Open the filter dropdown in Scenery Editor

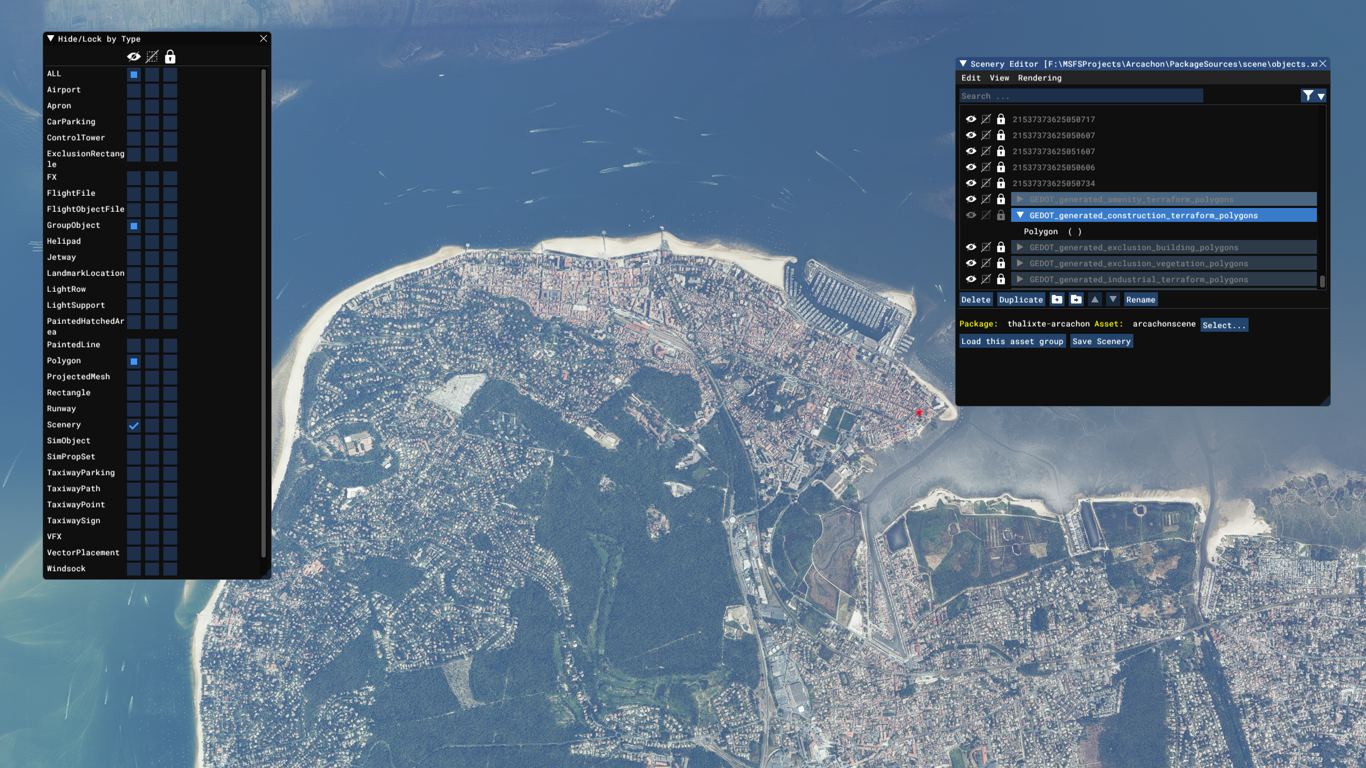1313,96
